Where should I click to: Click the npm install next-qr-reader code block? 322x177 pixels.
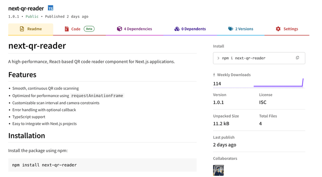pyautogui.click(x=102, y=165)
